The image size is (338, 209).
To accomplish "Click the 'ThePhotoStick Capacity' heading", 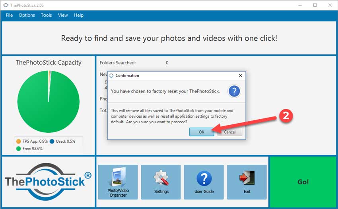I will 49,62.
